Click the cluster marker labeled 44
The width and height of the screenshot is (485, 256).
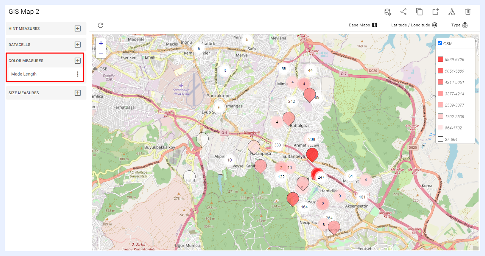point(310,70)
